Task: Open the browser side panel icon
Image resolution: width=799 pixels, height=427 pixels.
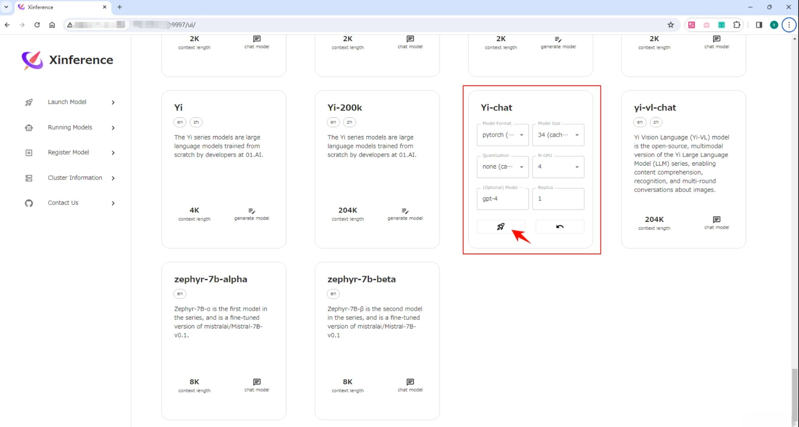Action: click(759, 25)
